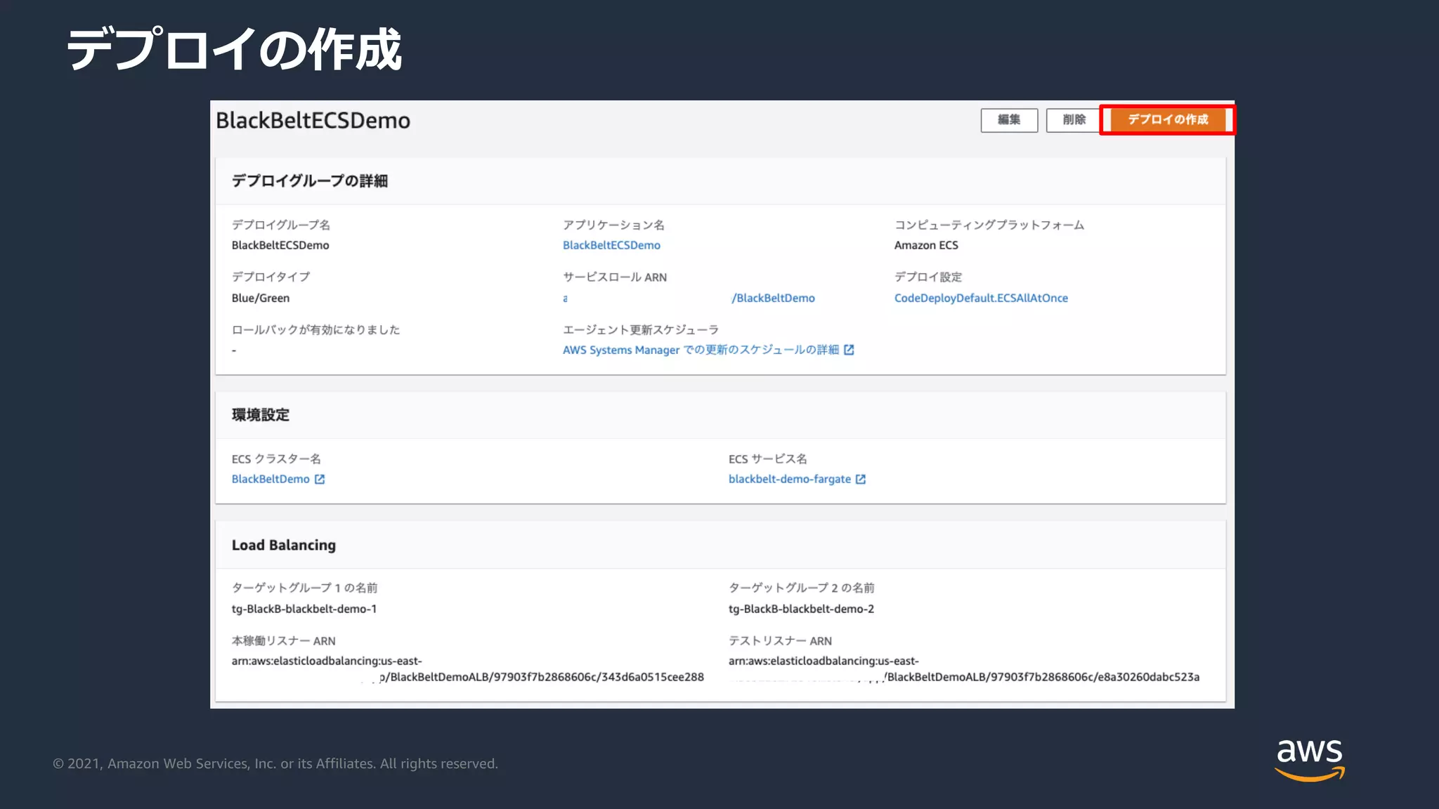Select the Load Balancing section heading
1439x809 pixels.
pyautogui.click(x=284, y=545)
